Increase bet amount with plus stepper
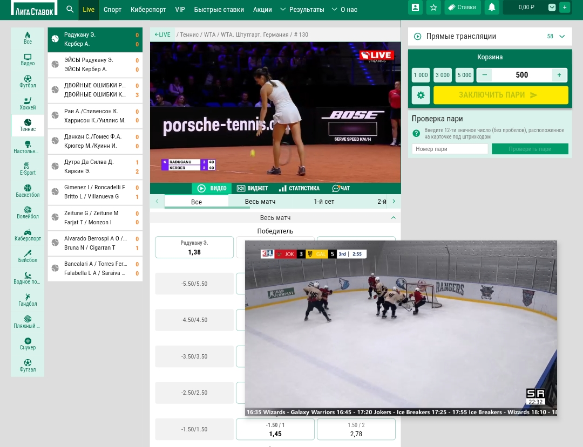The image size is (583, 447). (x=559, y=75)
